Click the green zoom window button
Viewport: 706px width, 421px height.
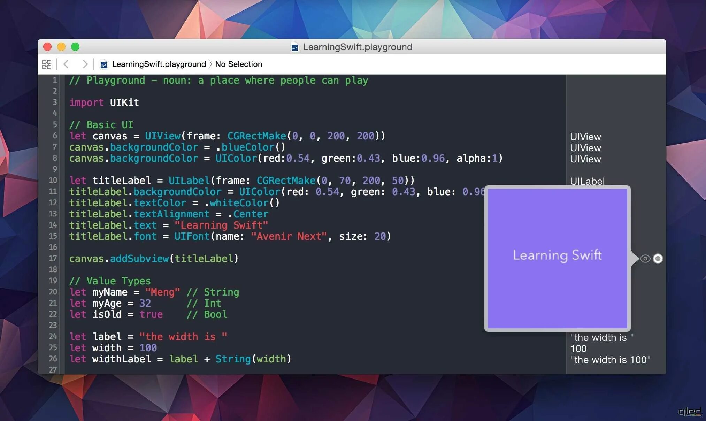click(x=75, y=47)
